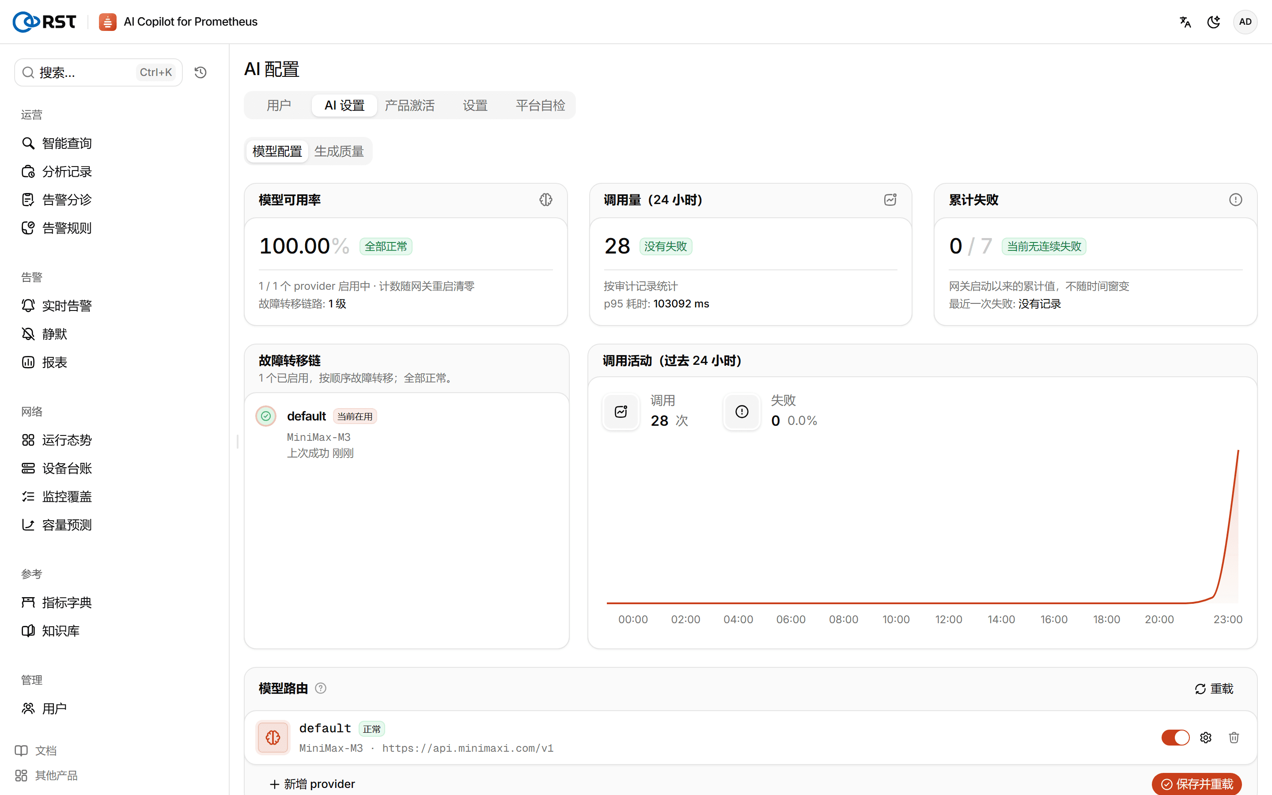Go to 静默 page
The height and width of the screenshot is (795, 1272).
[x=45, y=334]
